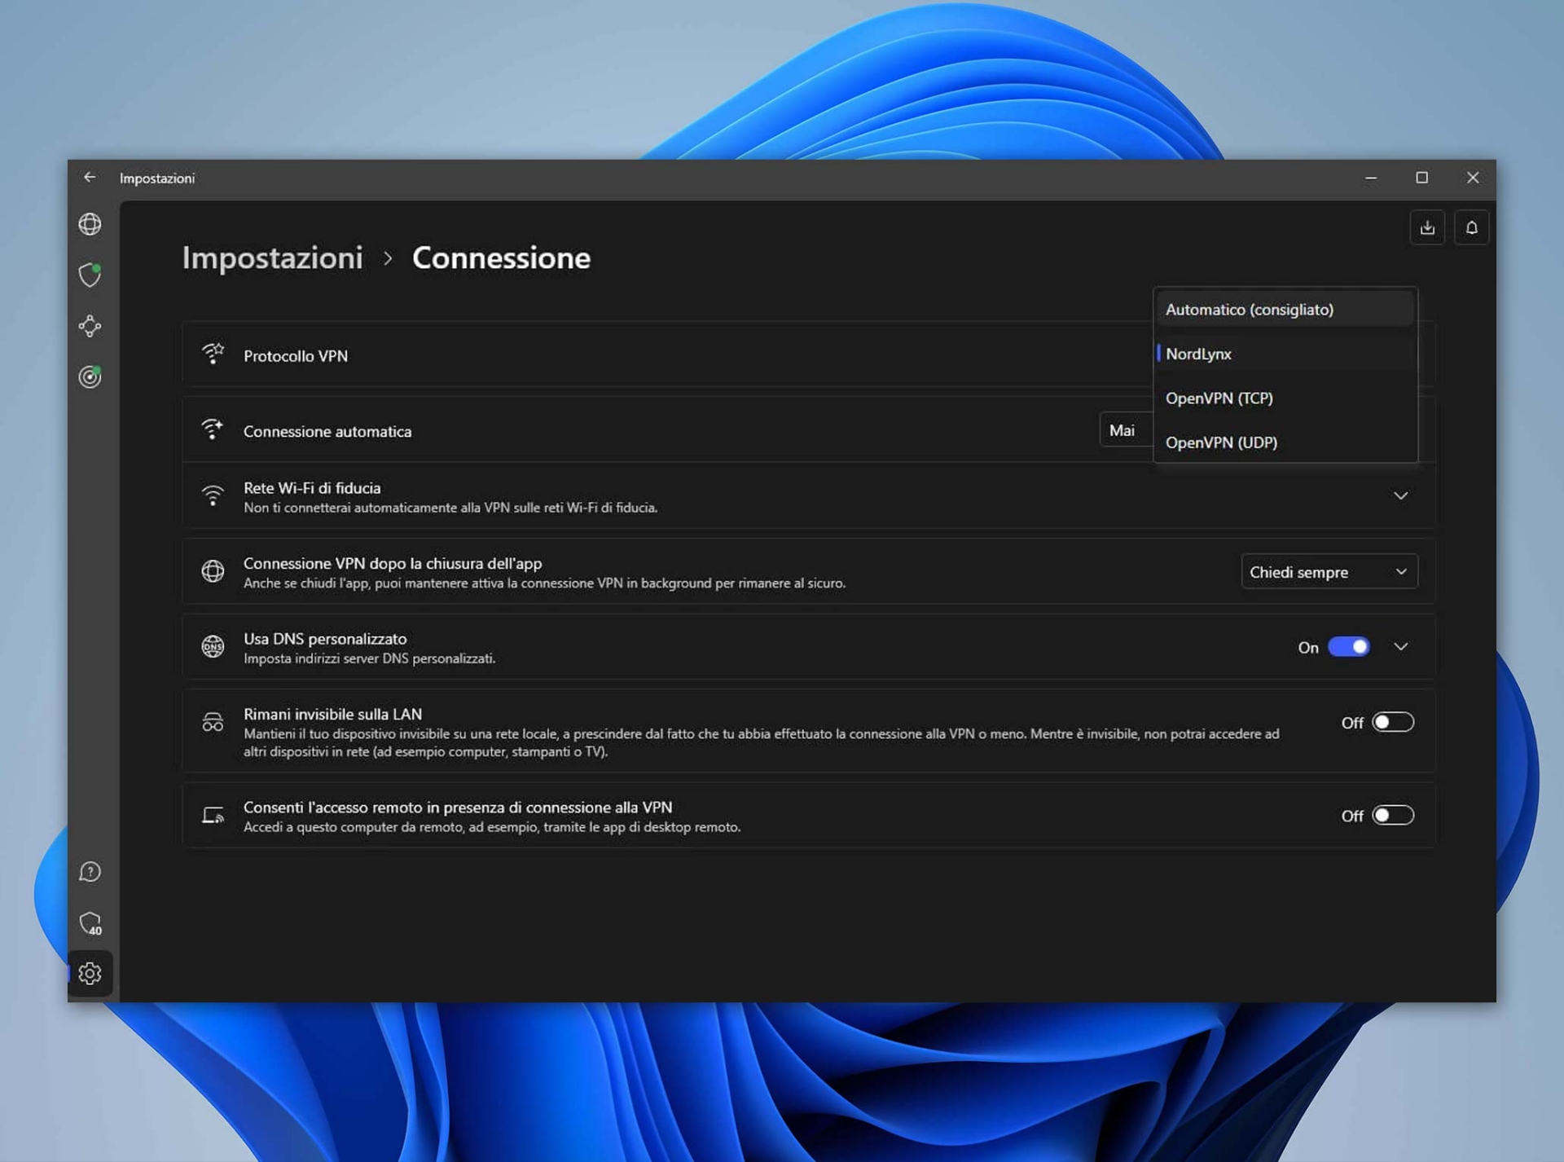1564x1162 pixels.
Task: Click the download updates icon
Action: 1427,227
